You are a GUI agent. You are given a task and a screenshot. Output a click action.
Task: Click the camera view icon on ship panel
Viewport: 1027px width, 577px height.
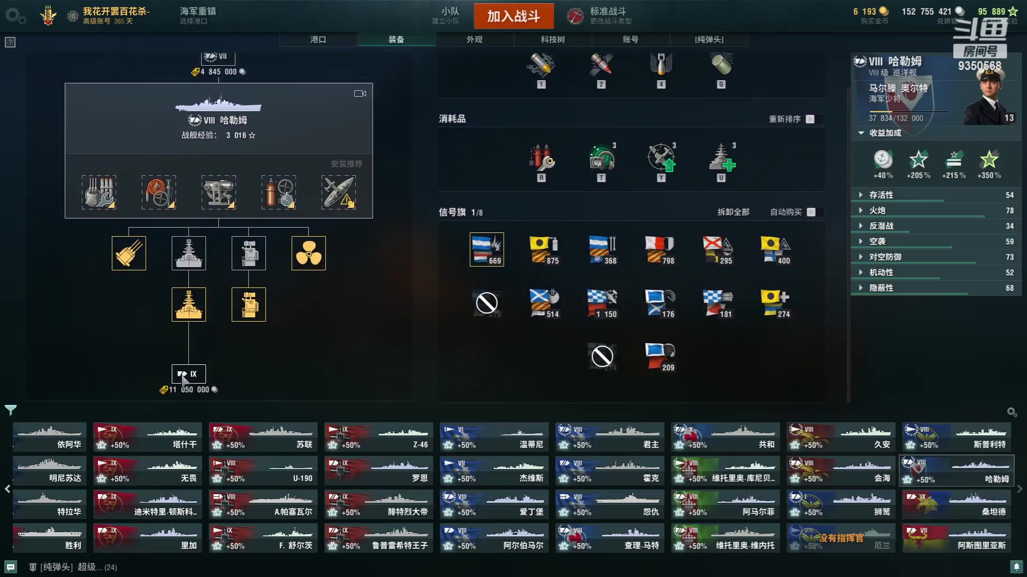click(x=360, y=93)
